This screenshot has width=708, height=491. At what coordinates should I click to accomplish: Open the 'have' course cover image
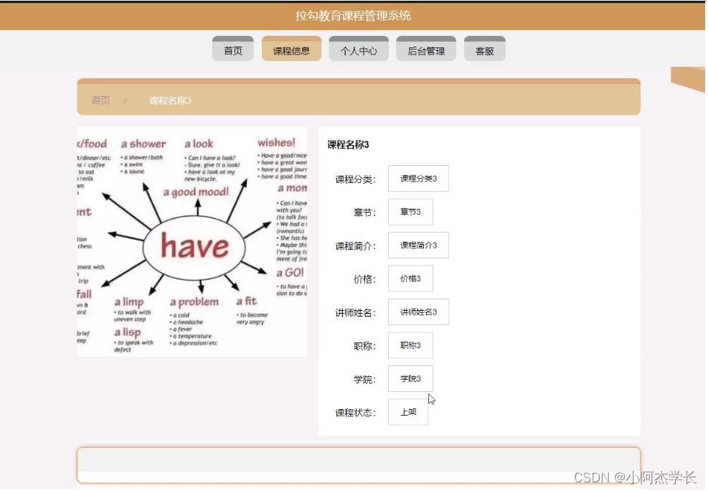coord(192,242)
